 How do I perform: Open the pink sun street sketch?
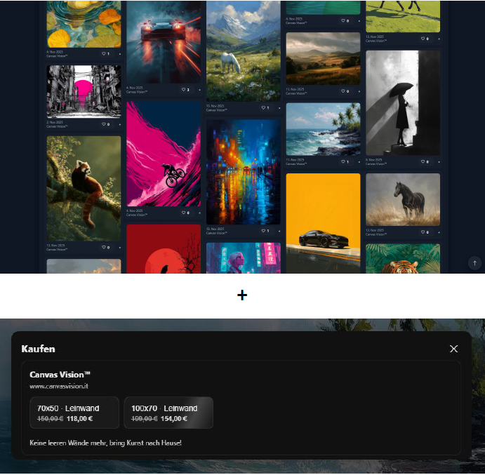click(84, 91)
